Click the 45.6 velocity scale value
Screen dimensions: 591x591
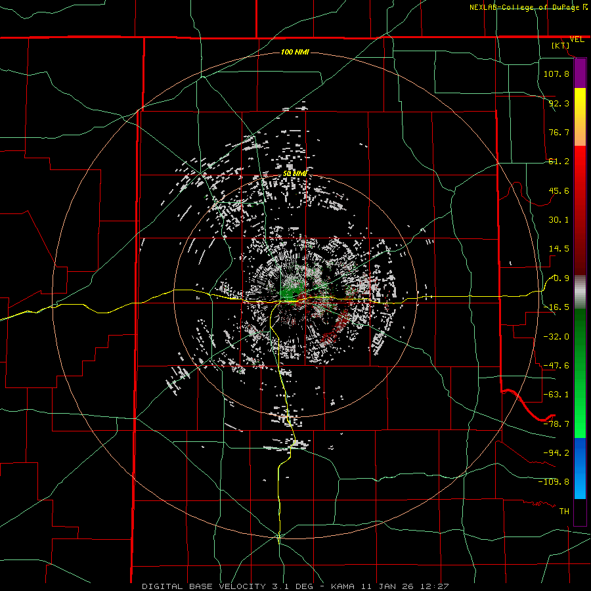559,190
